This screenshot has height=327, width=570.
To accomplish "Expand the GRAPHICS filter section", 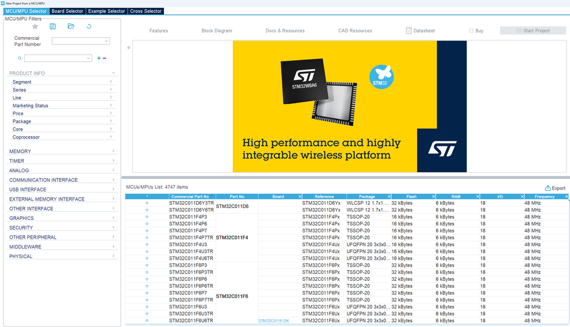I will coord(114,218).
